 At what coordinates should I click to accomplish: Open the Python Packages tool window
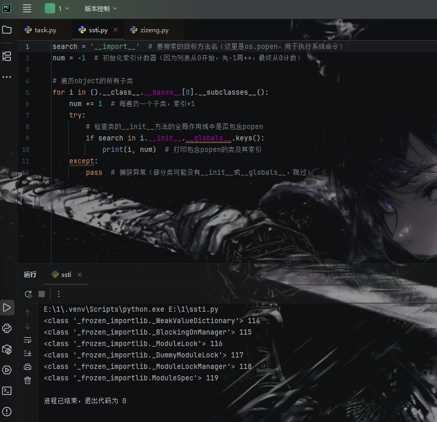click(7, 349)
